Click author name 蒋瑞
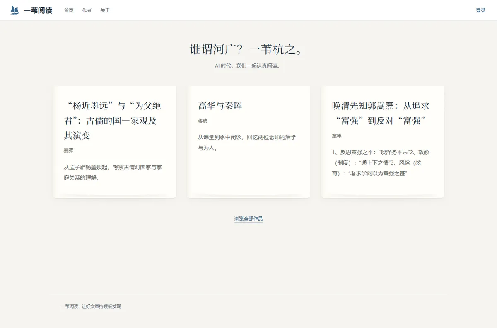This screenshot has height=328, width=497. tap(203, 121)
